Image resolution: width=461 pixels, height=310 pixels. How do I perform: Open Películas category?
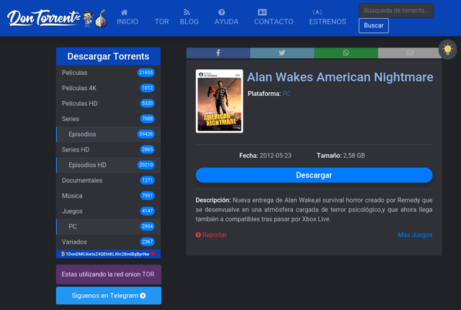pos(108,73)
